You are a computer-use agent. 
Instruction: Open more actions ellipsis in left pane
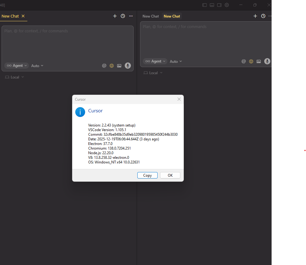point(131,16)
